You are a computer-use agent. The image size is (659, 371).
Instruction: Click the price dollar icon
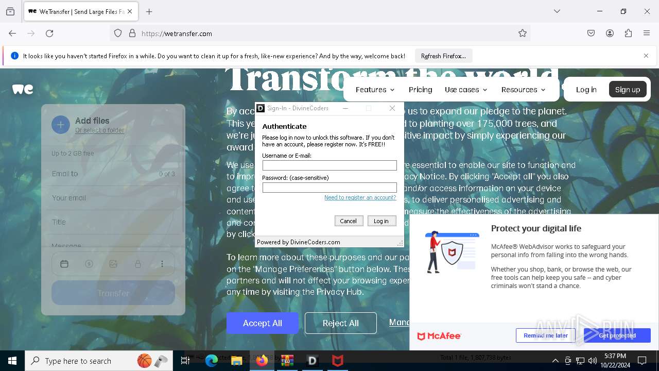(x=89, y=264)
